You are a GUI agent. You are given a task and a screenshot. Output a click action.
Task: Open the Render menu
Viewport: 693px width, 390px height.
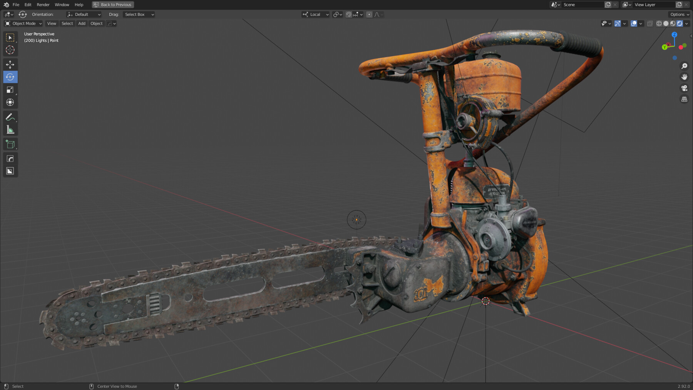point(43,5)
